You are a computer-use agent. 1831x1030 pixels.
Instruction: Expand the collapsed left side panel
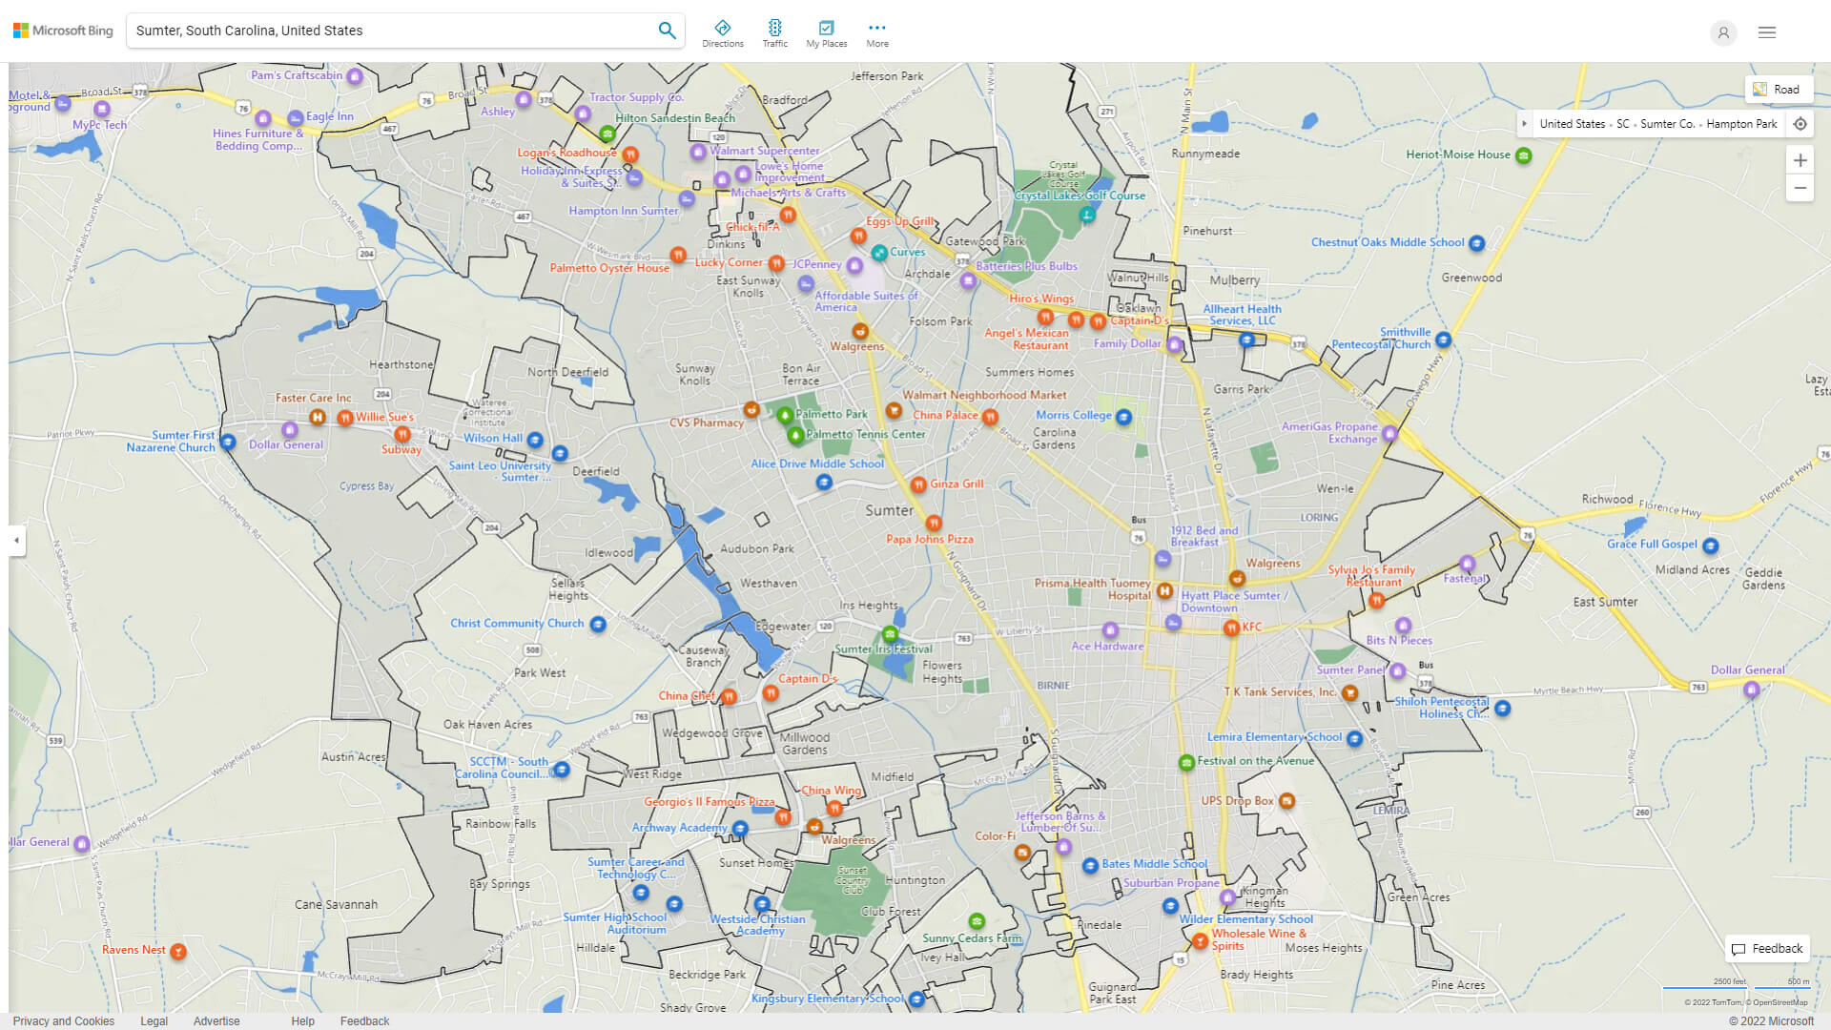[x=16, y=540]
